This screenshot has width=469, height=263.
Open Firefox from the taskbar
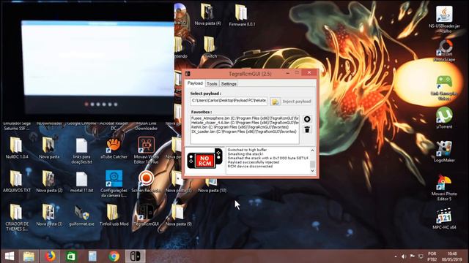50,256
